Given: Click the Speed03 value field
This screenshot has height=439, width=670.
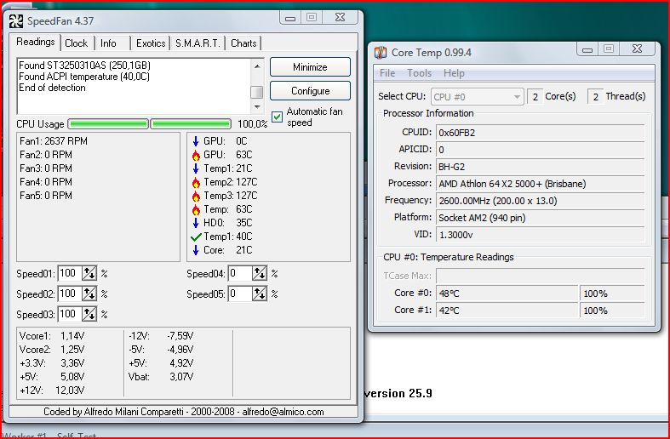Looking at the screenshot, I should click(x=70, y=314).
